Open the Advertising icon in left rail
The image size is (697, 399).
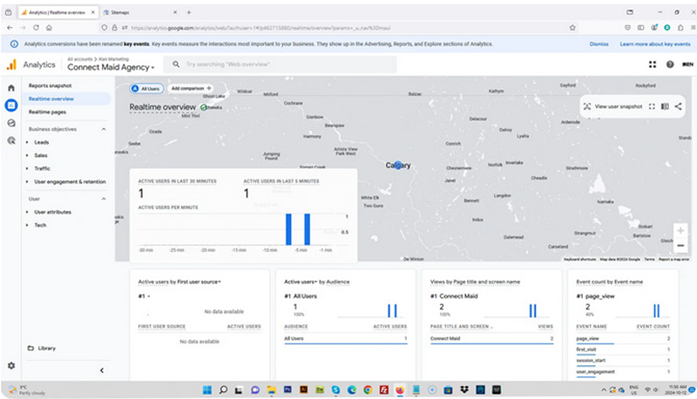coord(11,139)
